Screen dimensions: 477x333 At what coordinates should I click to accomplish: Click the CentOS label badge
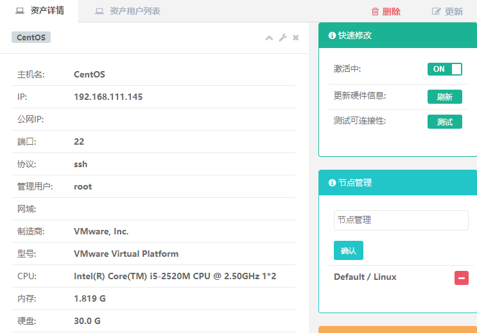click(31, 37)
